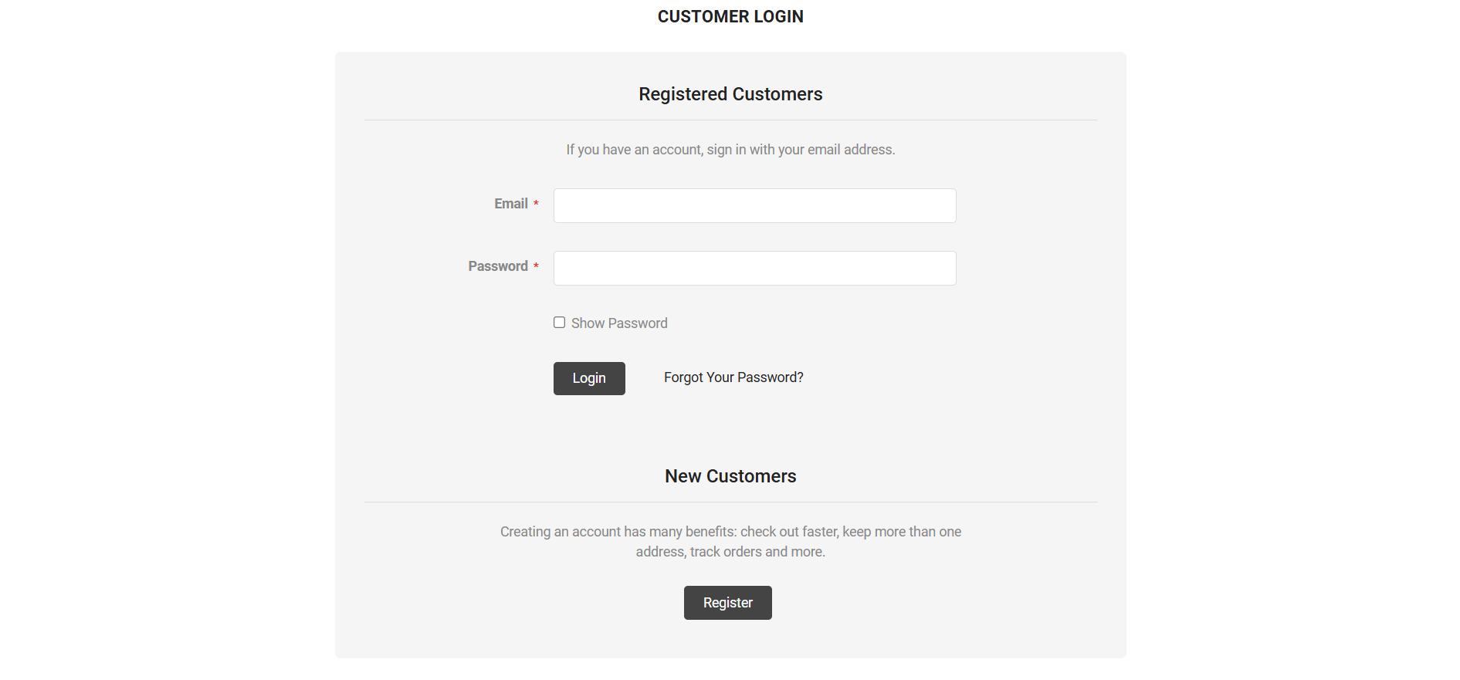Click the Show Password label text
The height and width of the screenshot is (680, 1460).
point(619,323)
